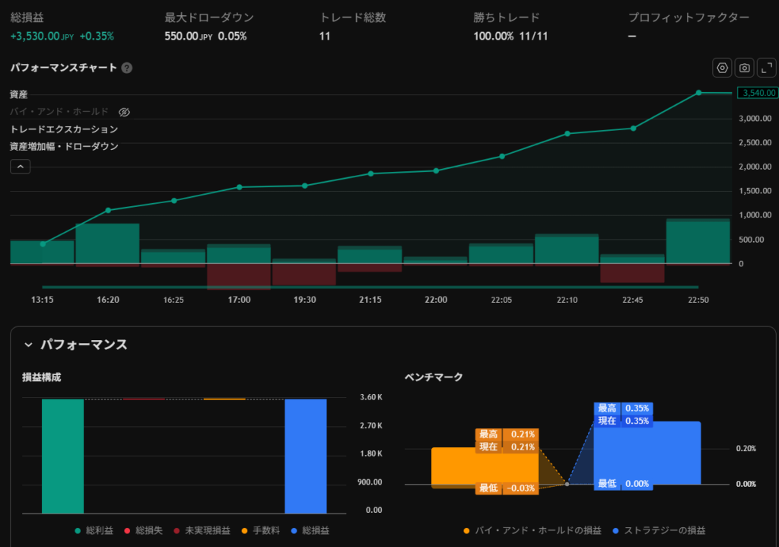Click the 22:50 equity data point
This screenshot has height=547, width=779.
(x=698, y=93)
